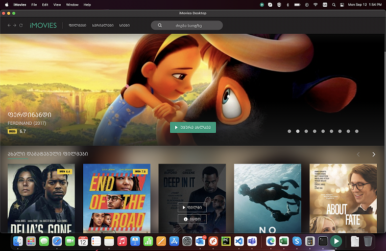
Task: Open the File menu
Action: (x=34, y=5)
